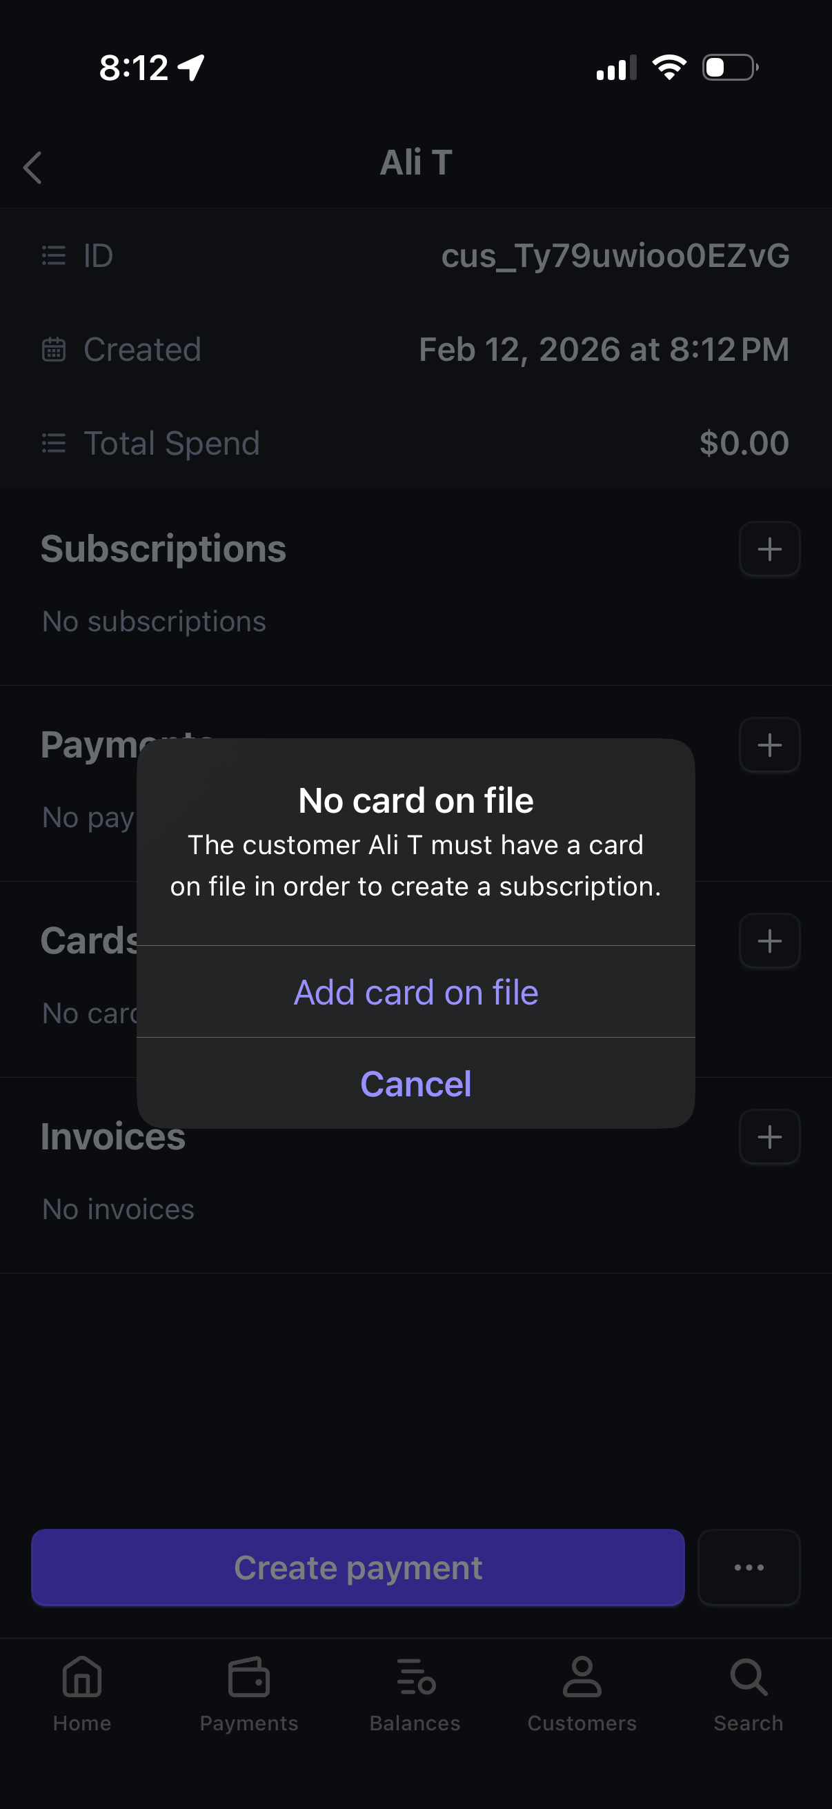Create an invoice with the plus icon

(x=769, y=1137)
